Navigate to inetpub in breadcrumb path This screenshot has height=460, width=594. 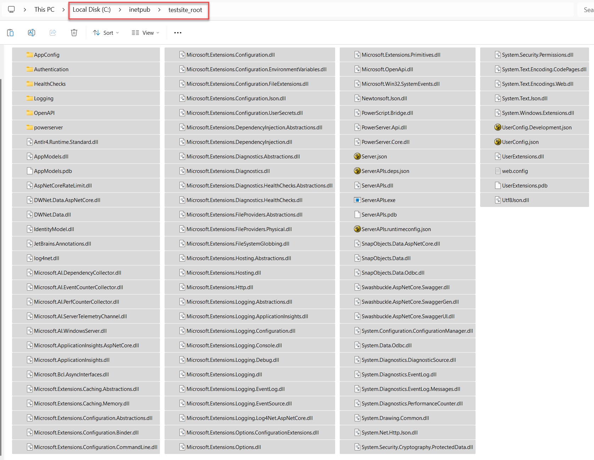click(x=139, y=10)
